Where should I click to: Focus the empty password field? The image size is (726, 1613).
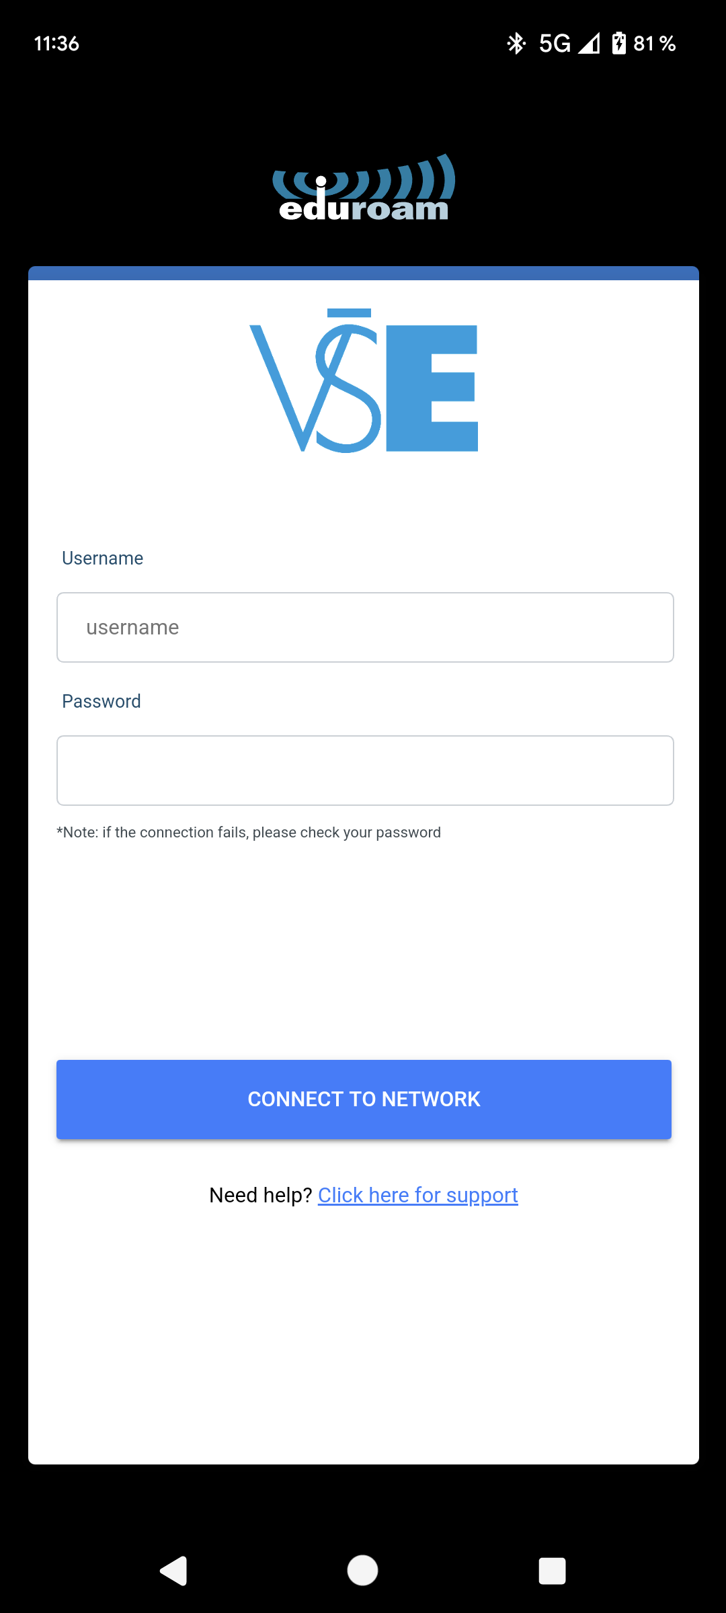click(365, 770)
